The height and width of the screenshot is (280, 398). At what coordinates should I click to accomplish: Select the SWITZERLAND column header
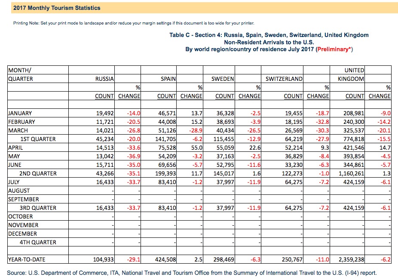click(x=284, y=79)
